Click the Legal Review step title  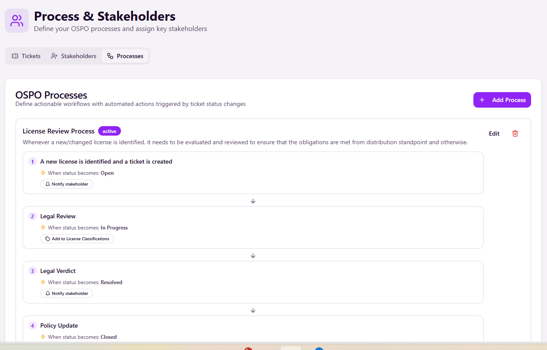coord(58,217)
